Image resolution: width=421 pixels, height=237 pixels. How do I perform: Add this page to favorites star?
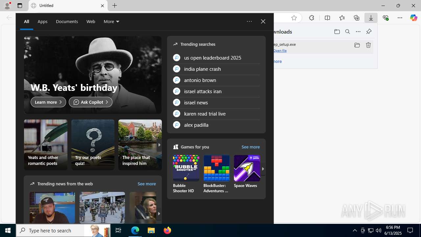tap(294, 18)
